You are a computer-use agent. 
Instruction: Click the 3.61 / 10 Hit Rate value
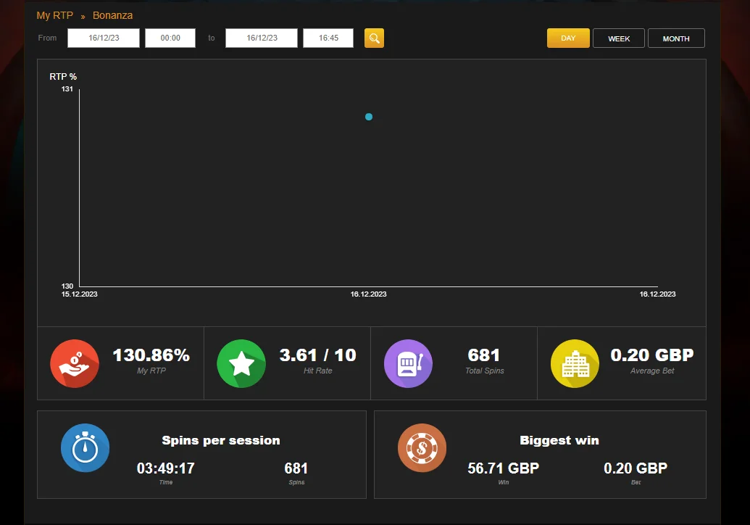[317, 355]
